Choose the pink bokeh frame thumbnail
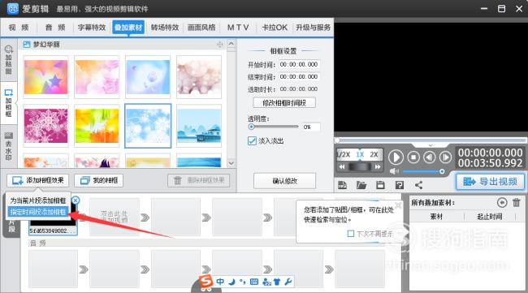The image size is (528, 293). point(199,77)
